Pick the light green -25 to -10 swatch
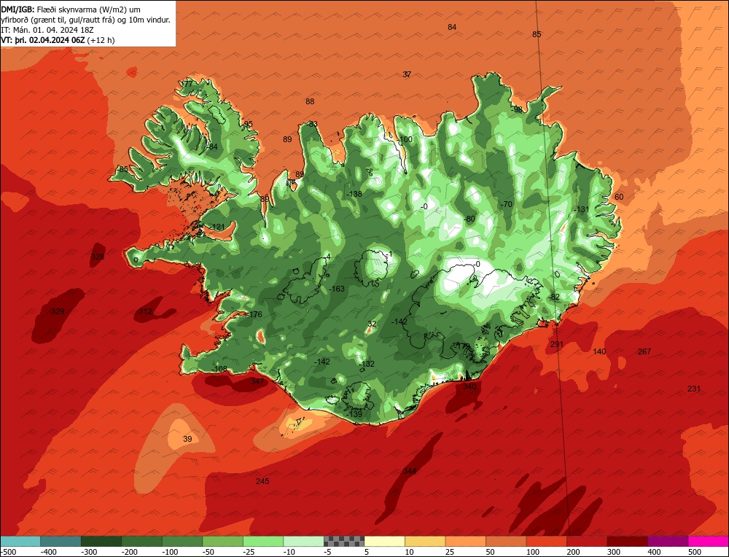The image size is (729, 557). tap(263, 541)
